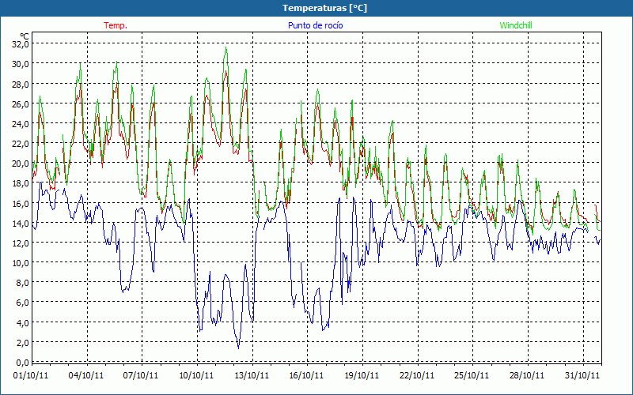Click the 24,0 value on the Y axis
Screen dimensions: 633x395
[x=20, y=124]
